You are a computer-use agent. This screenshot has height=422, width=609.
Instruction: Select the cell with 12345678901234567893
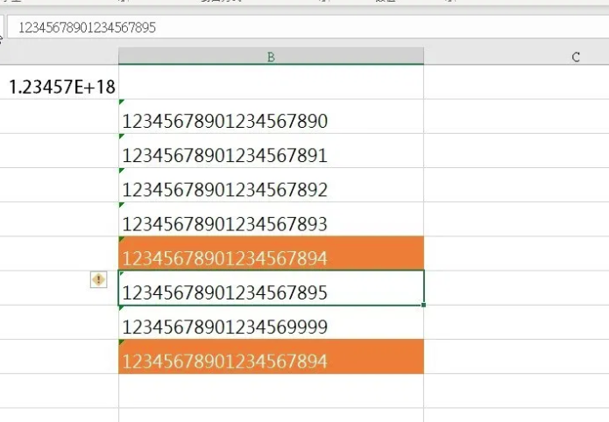click(x=271, y=220)
